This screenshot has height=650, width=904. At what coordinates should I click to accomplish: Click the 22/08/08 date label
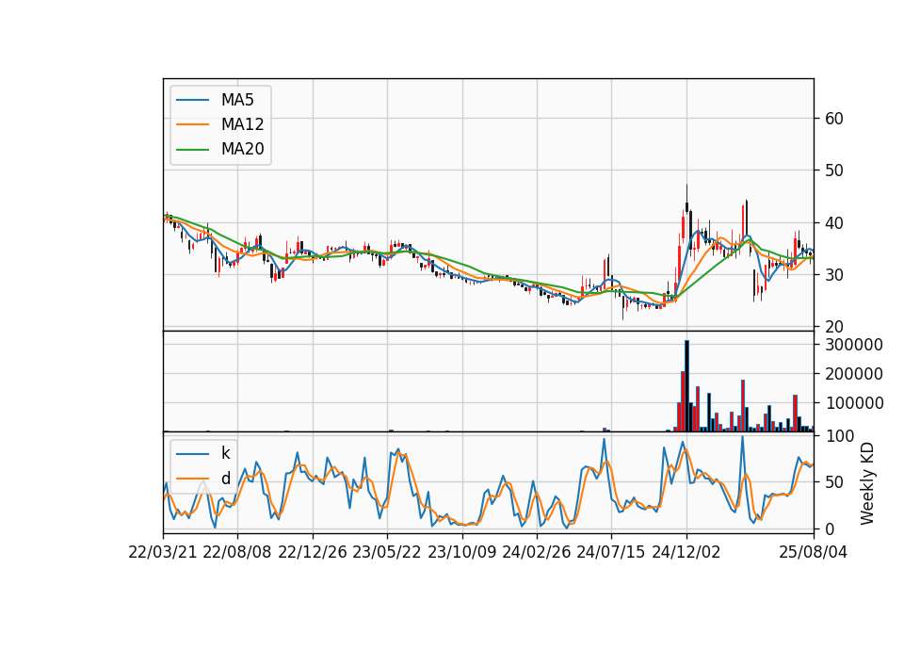pyautogui.click(x=237, y=552)
